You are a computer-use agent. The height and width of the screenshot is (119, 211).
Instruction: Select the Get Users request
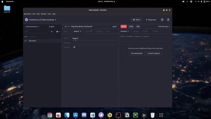point(42,41)
